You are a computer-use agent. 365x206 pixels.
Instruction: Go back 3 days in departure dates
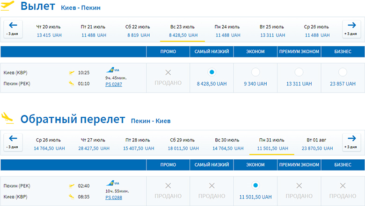13,29
